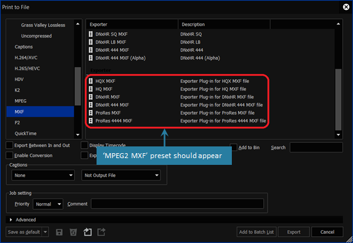The image size is (353, 243).
Task: Select H.264/AVC category
Action: click(x=26, y=58)
